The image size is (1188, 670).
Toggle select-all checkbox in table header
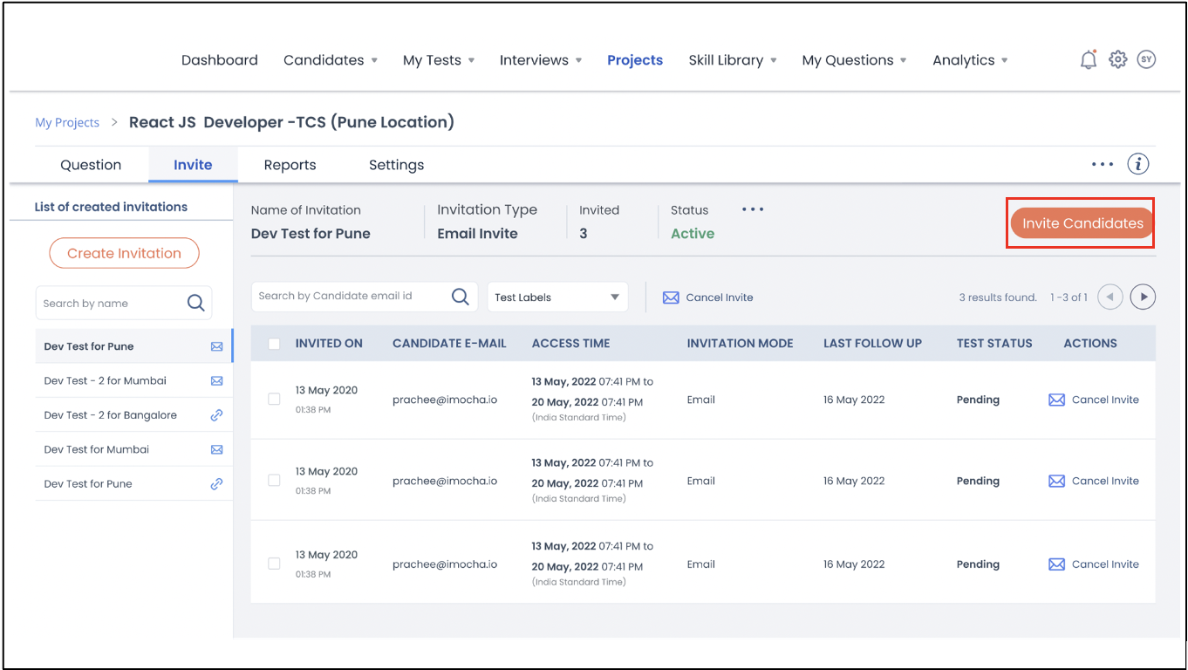[274, 344]
